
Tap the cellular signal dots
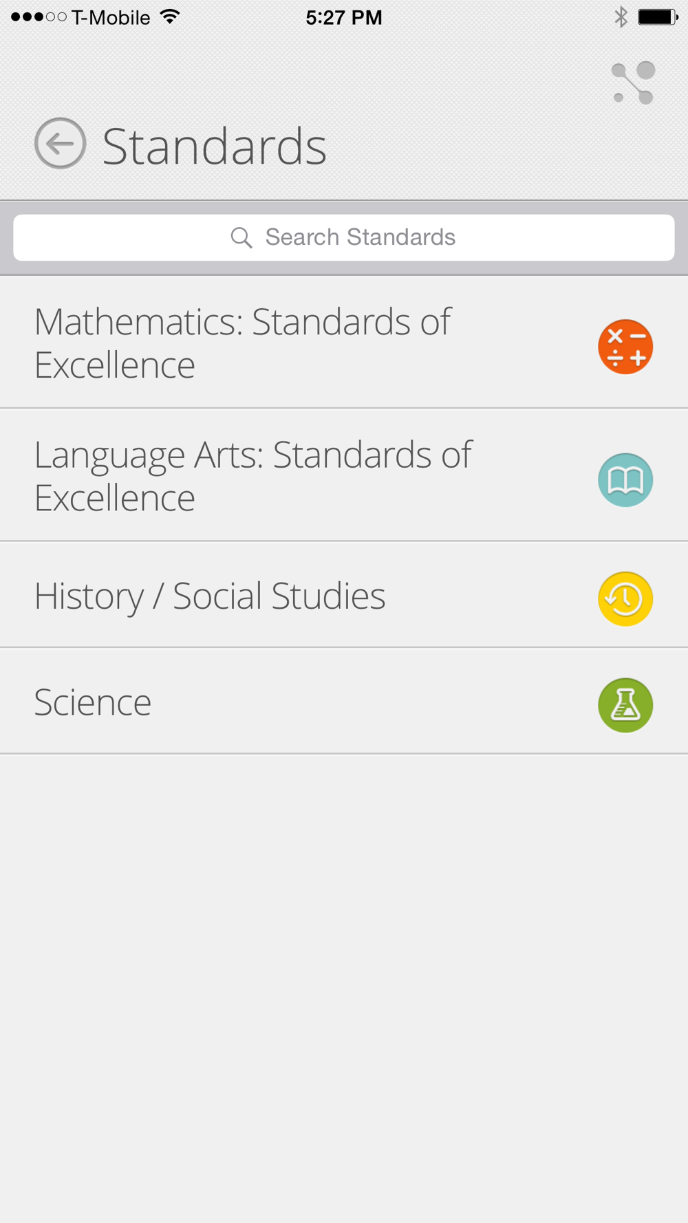click(x=39, y=17)
